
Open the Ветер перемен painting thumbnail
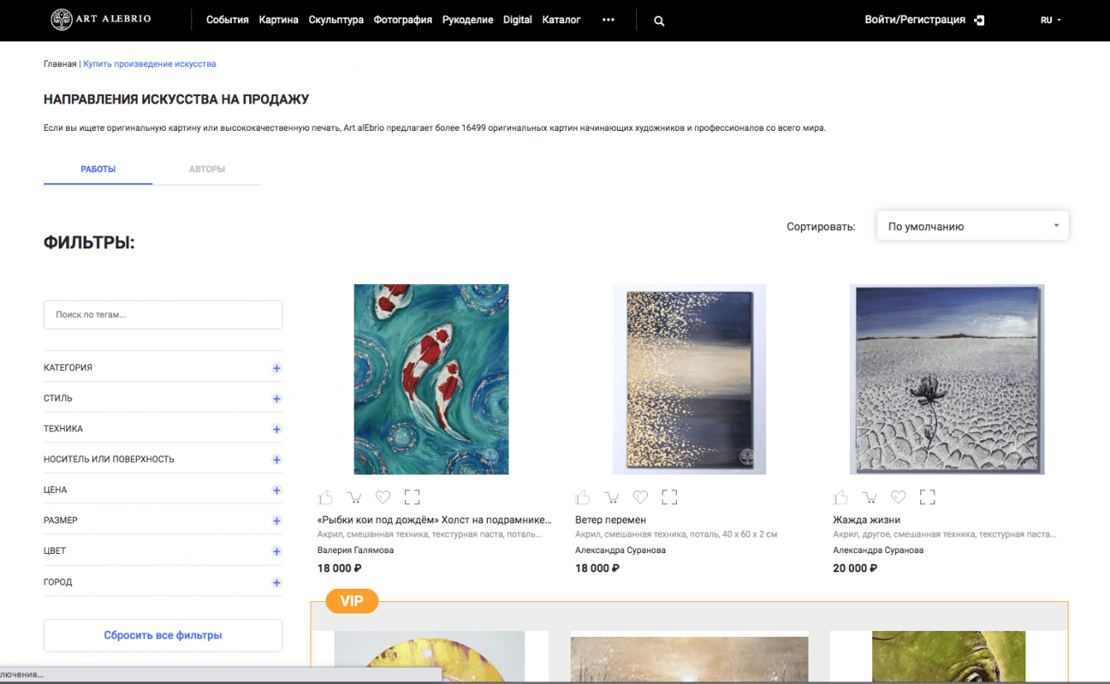click(x=689, y=379)
